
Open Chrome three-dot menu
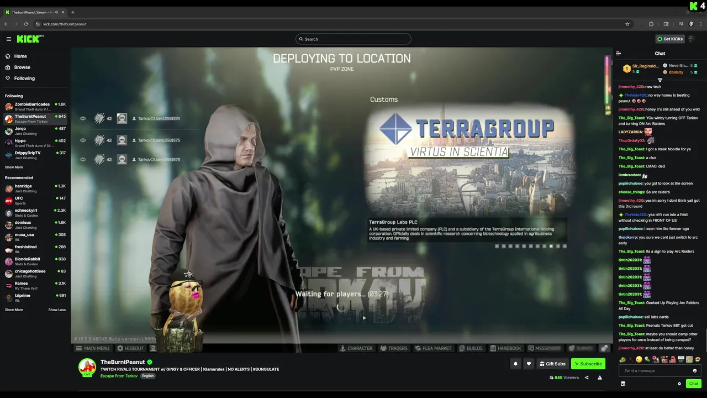700,24
